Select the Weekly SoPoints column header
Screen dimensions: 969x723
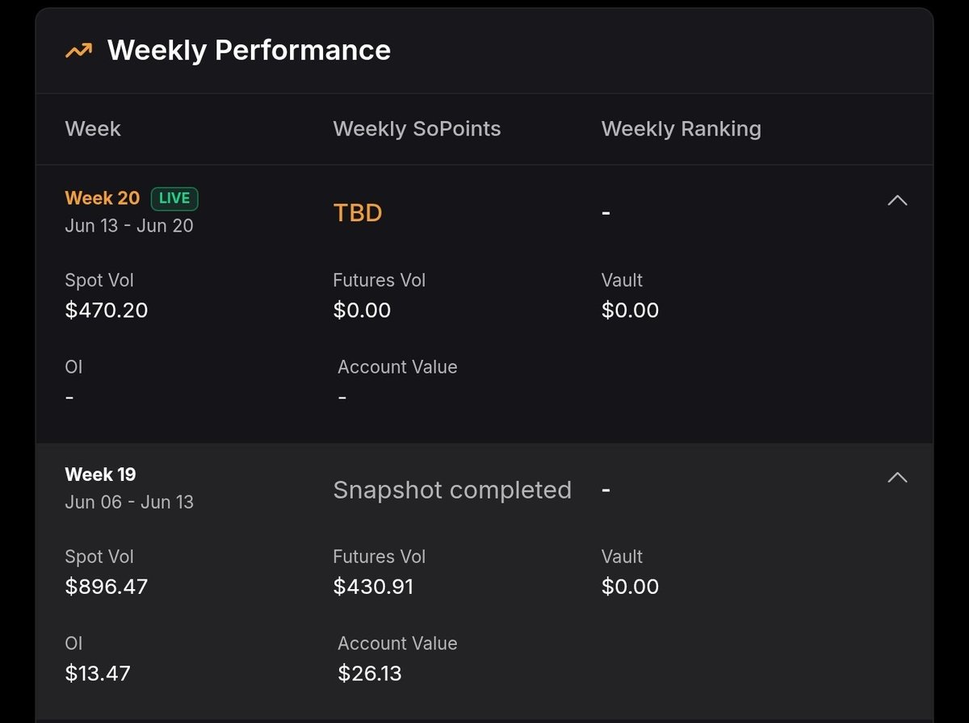[417, 129]
